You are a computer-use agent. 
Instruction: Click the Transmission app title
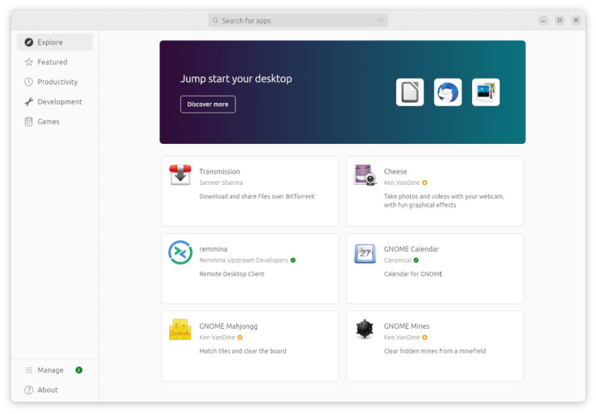click(x=220, y=171)
